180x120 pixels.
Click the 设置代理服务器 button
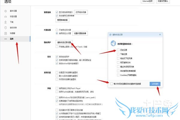80,33
